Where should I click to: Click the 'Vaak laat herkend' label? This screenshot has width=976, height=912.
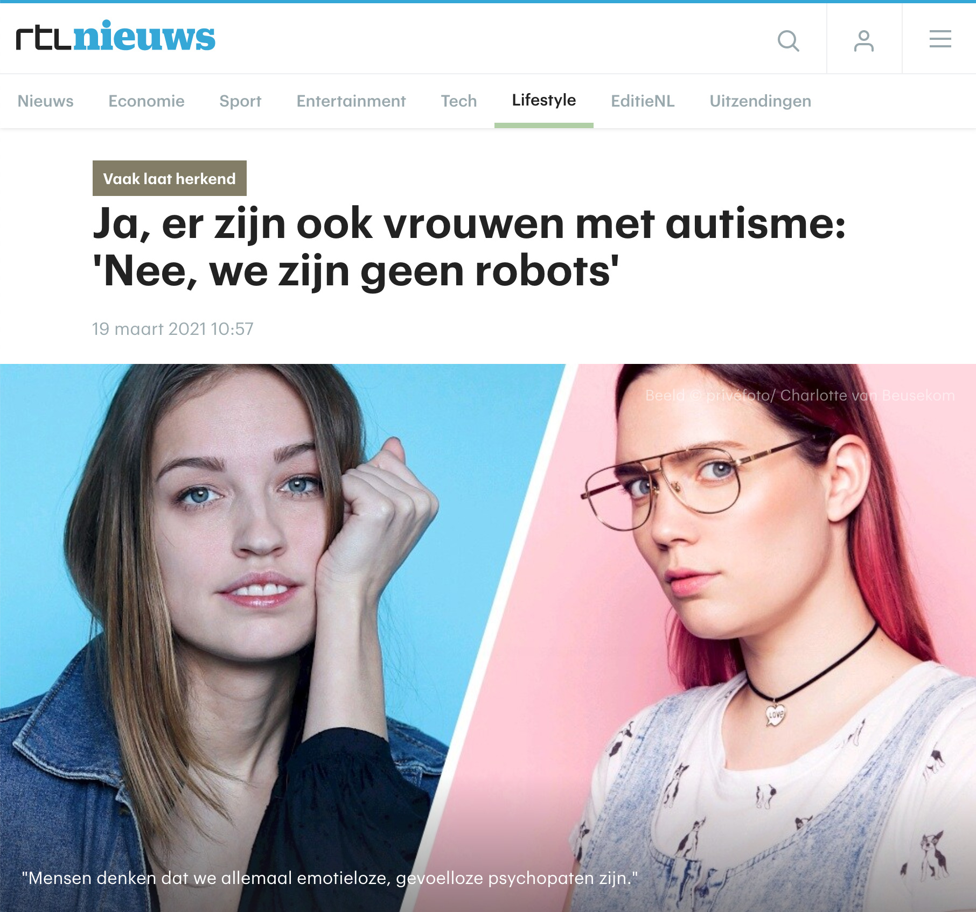tap(170, 178)
